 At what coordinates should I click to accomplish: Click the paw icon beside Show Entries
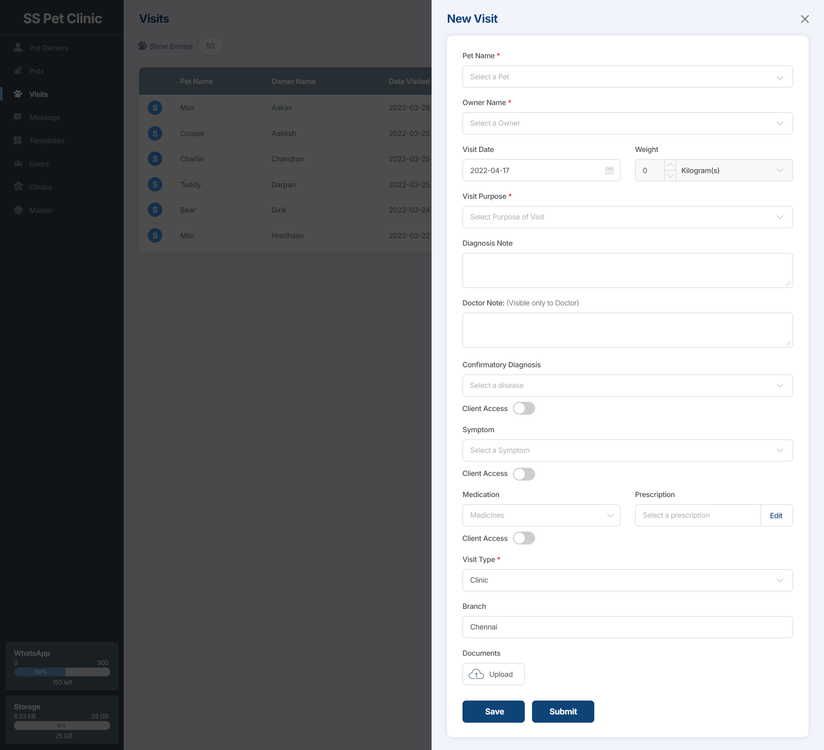(142, 46)
